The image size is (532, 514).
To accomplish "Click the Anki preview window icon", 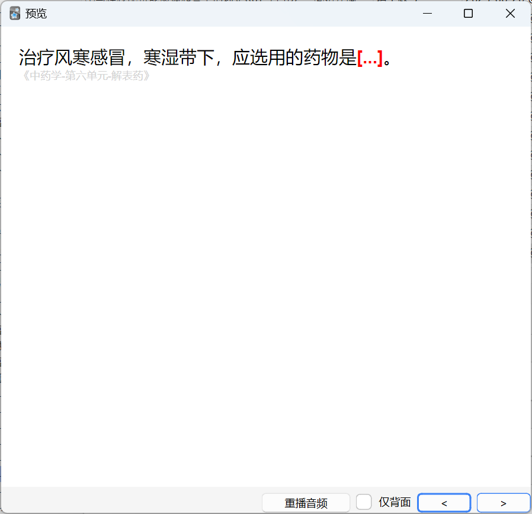I will pos(15,14).
